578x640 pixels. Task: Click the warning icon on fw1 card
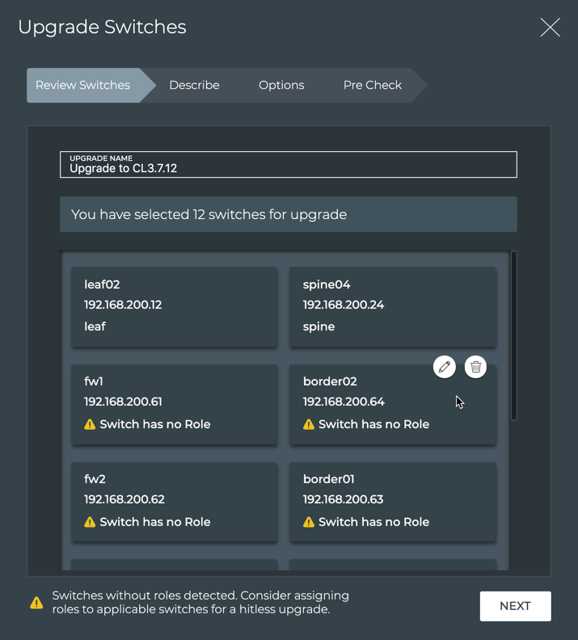click(90, 424)
